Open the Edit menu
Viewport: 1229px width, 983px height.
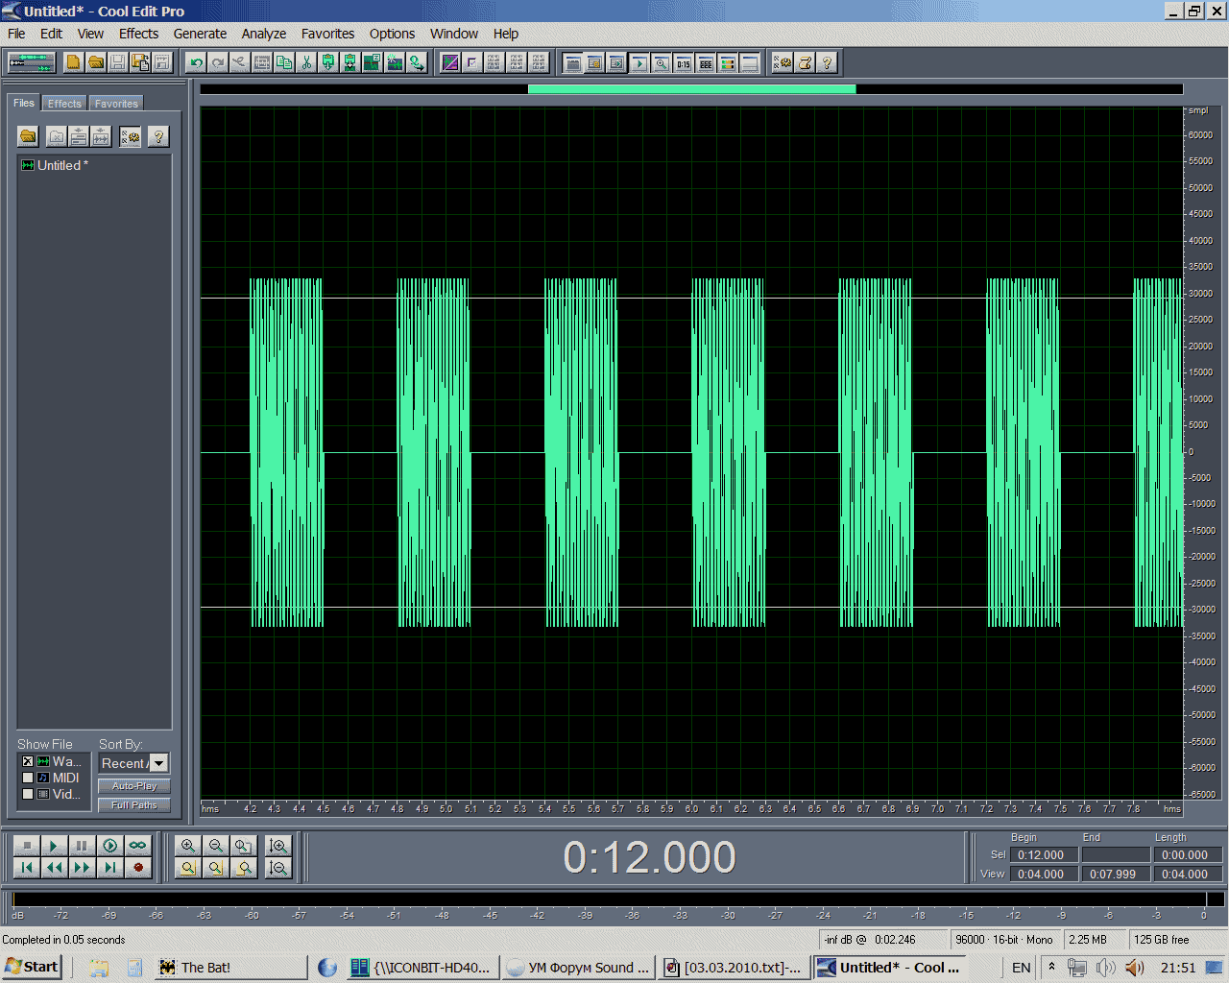pyautogui.click(x=51, y=34)
